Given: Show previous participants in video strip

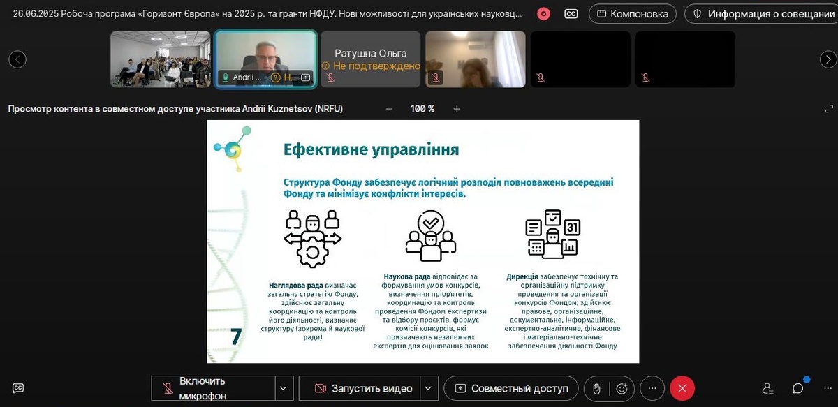Looking at the screenshot, I should coord(17,59).
